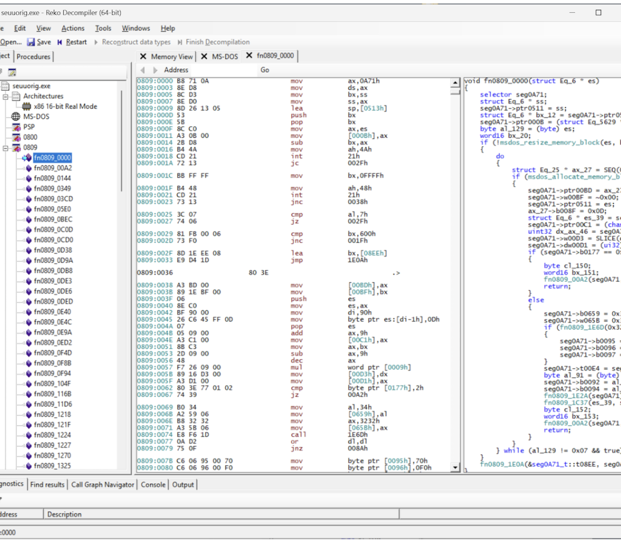Select procedure fn0809_0BEC in tree

(x=53, y=219)
